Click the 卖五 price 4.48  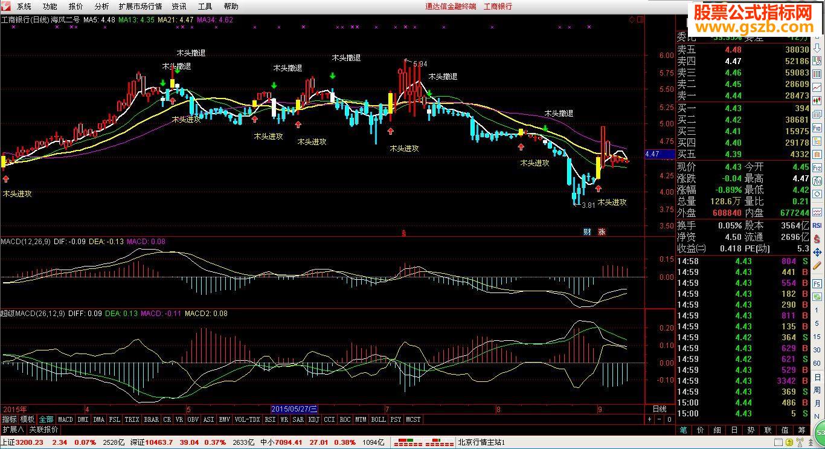click(733, 50)
